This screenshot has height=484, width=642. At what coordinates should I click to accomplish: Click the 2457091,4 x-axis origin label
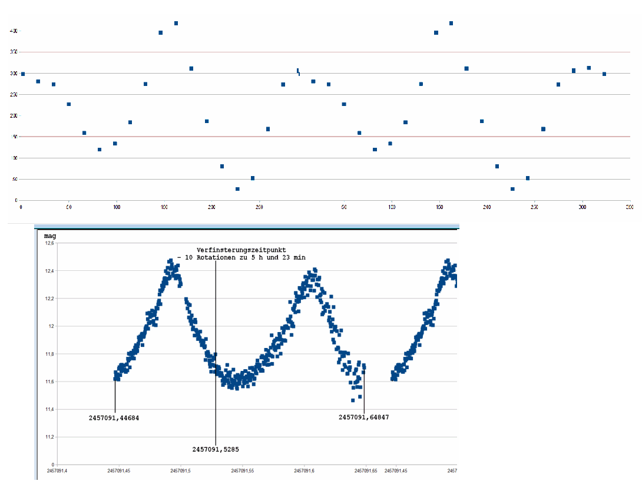click(58, 470)
